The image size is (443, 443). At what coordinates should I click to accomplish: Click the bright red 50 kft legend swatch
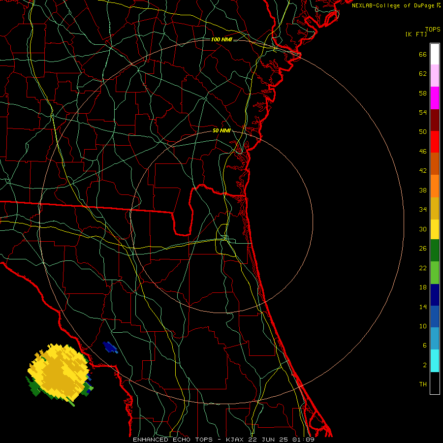click(x=435, y=142)
